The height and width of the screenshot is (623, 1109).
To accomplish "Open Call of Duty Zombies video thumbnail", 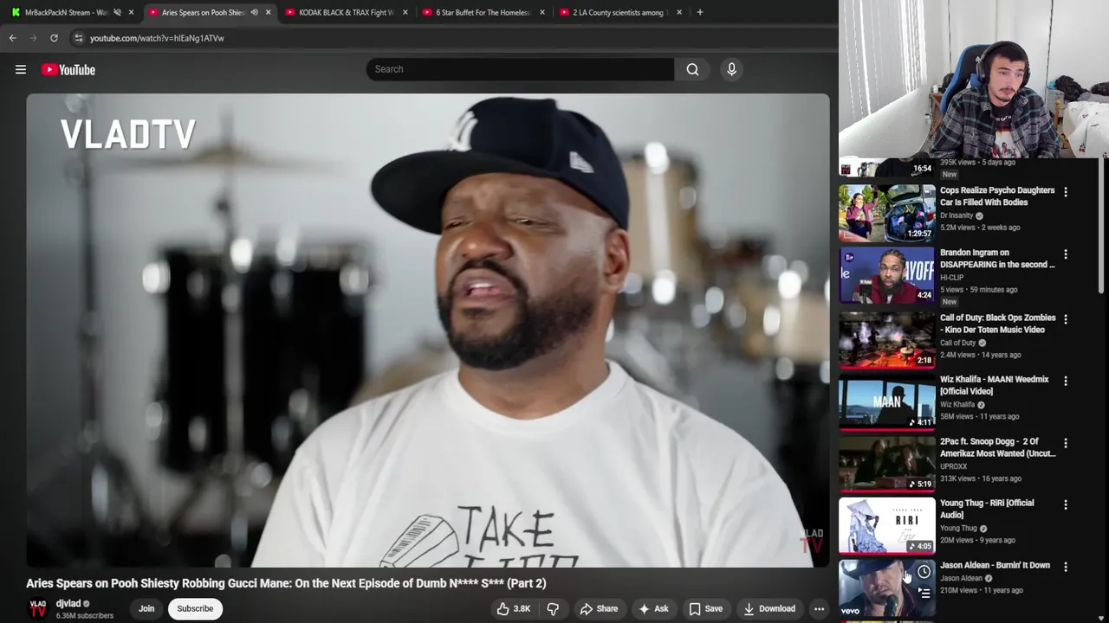I will tap(886, 339).
